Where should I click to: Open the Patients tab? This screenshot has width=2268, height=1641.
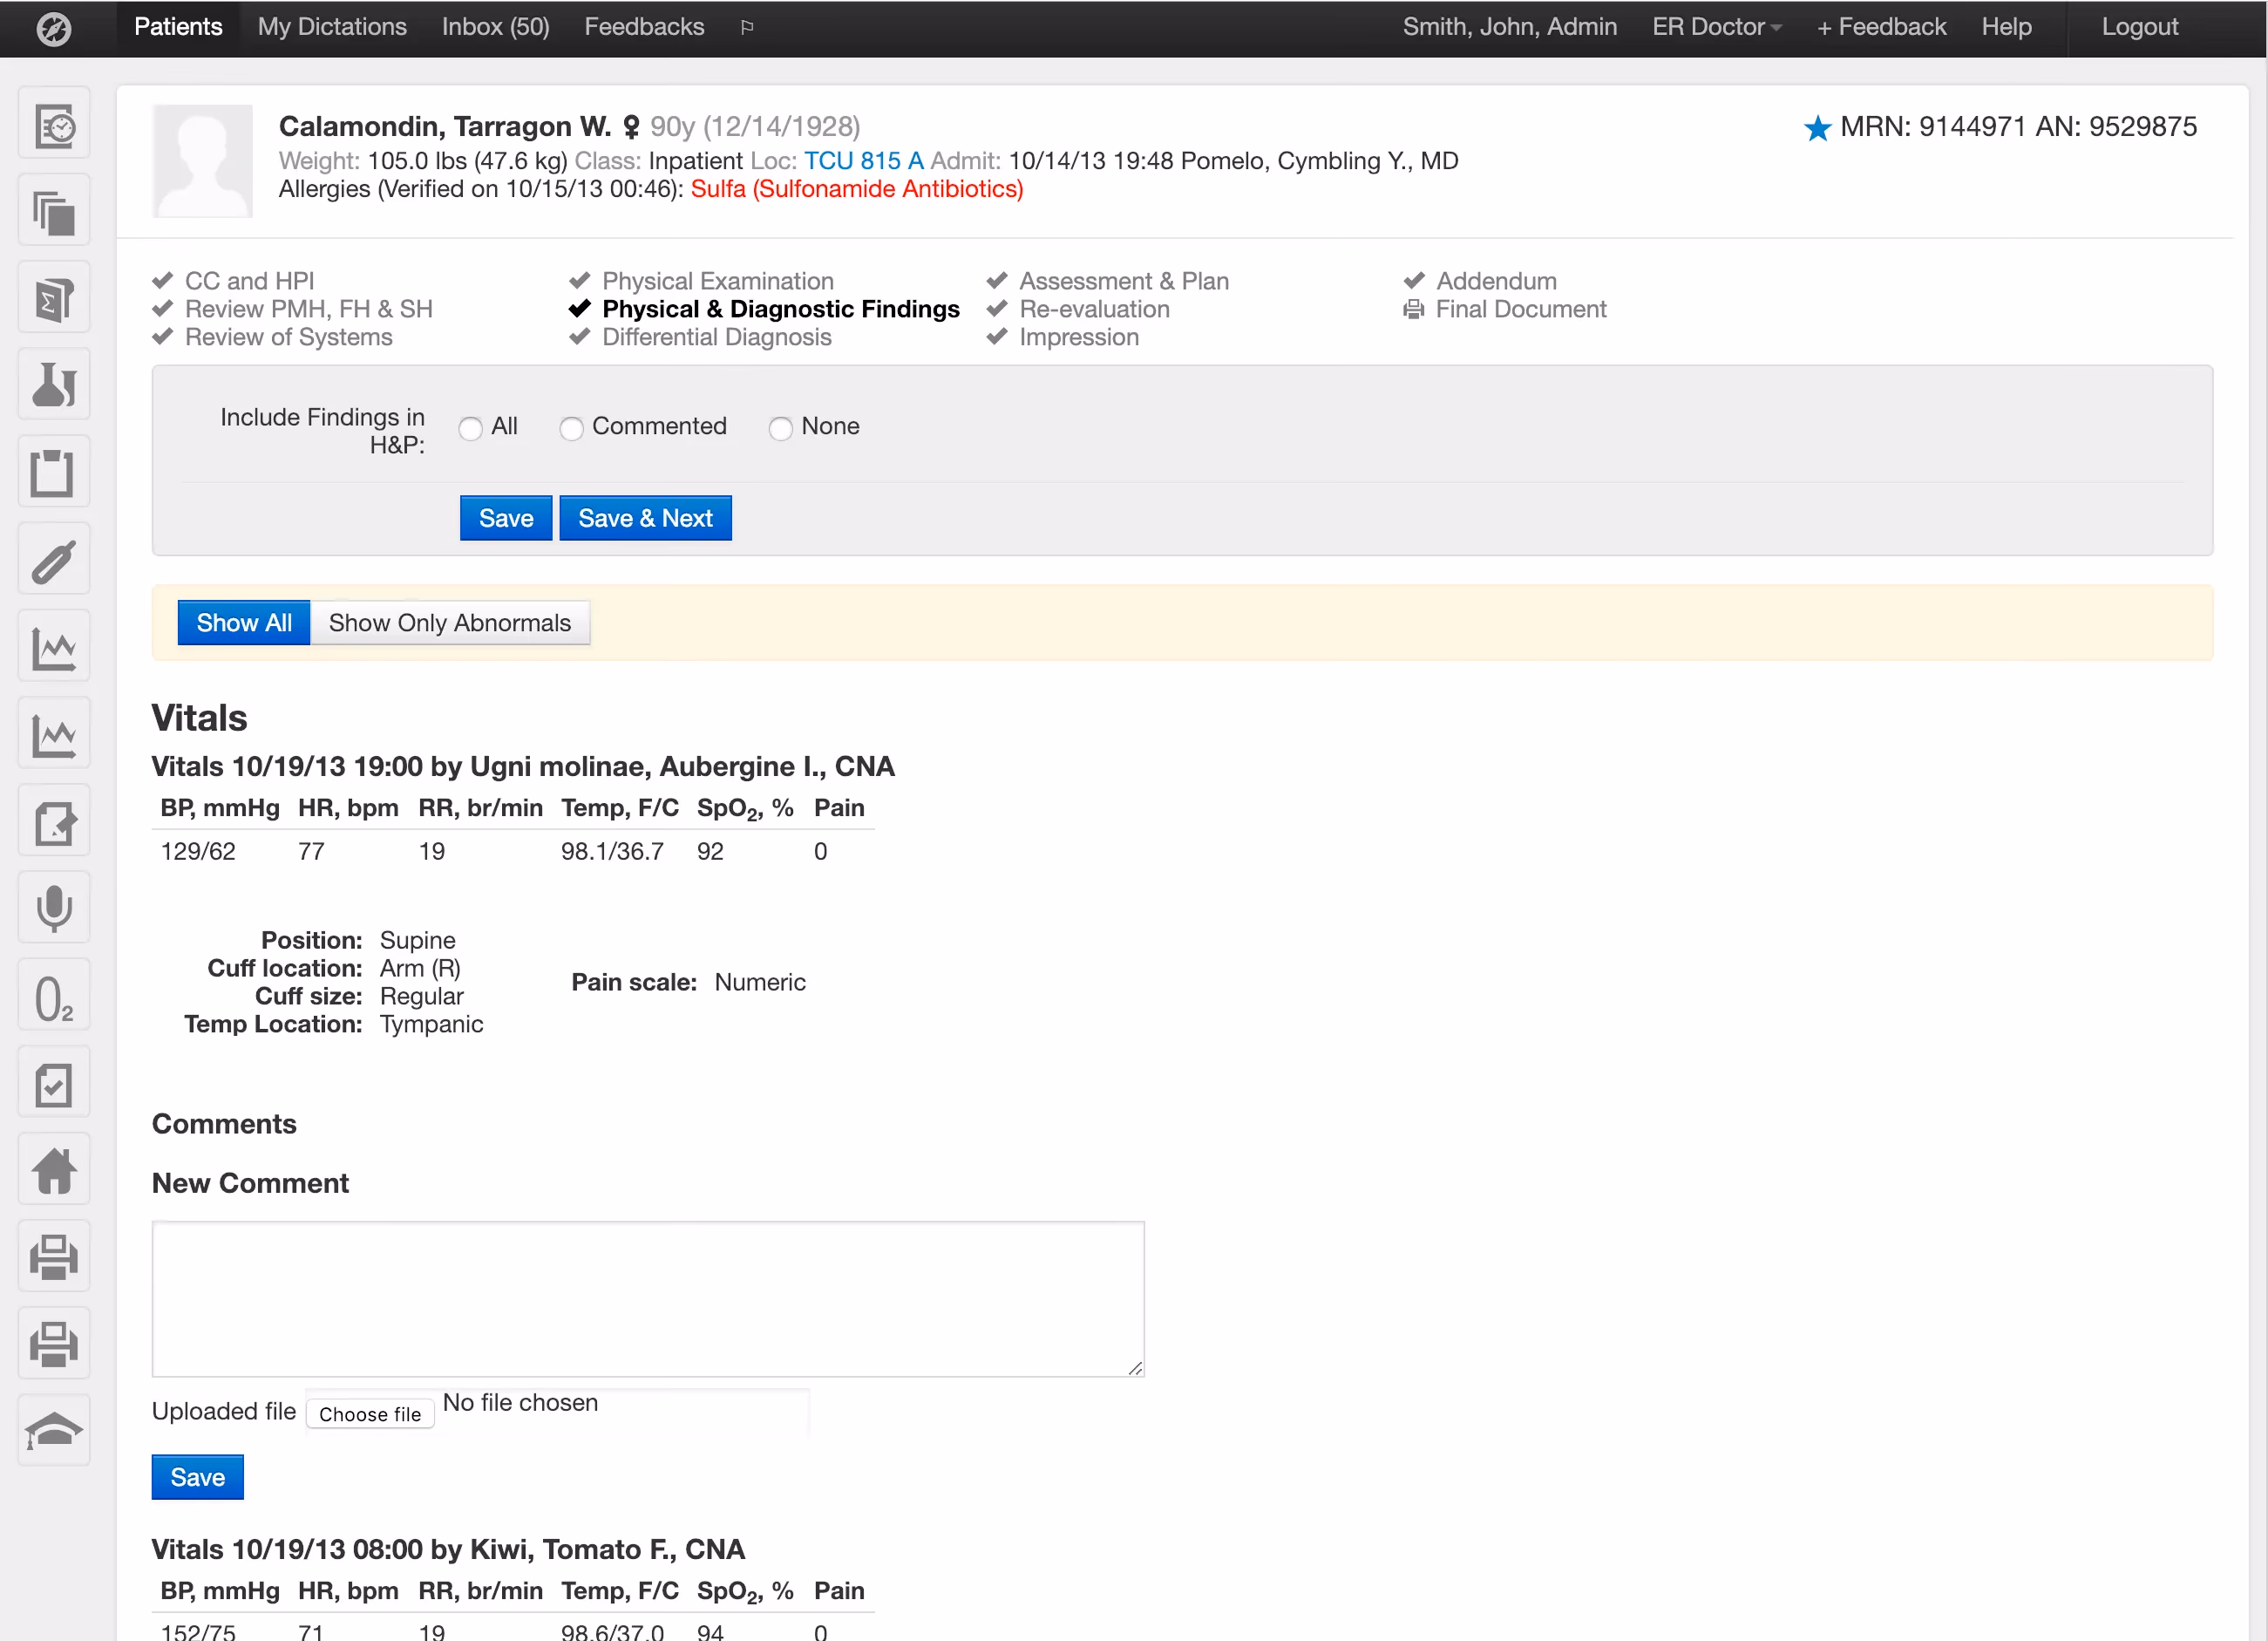coord(178,27)
